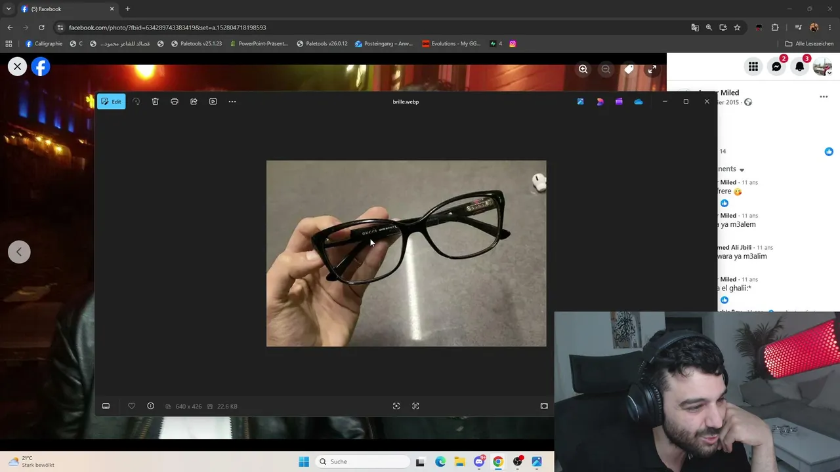Open the Designer app icon in Photos
Screen dimensions: 840x472
581,102
